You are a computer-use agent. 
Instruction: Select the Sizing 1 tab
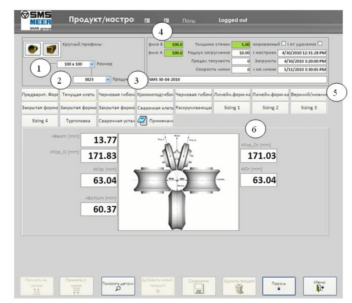232,108
